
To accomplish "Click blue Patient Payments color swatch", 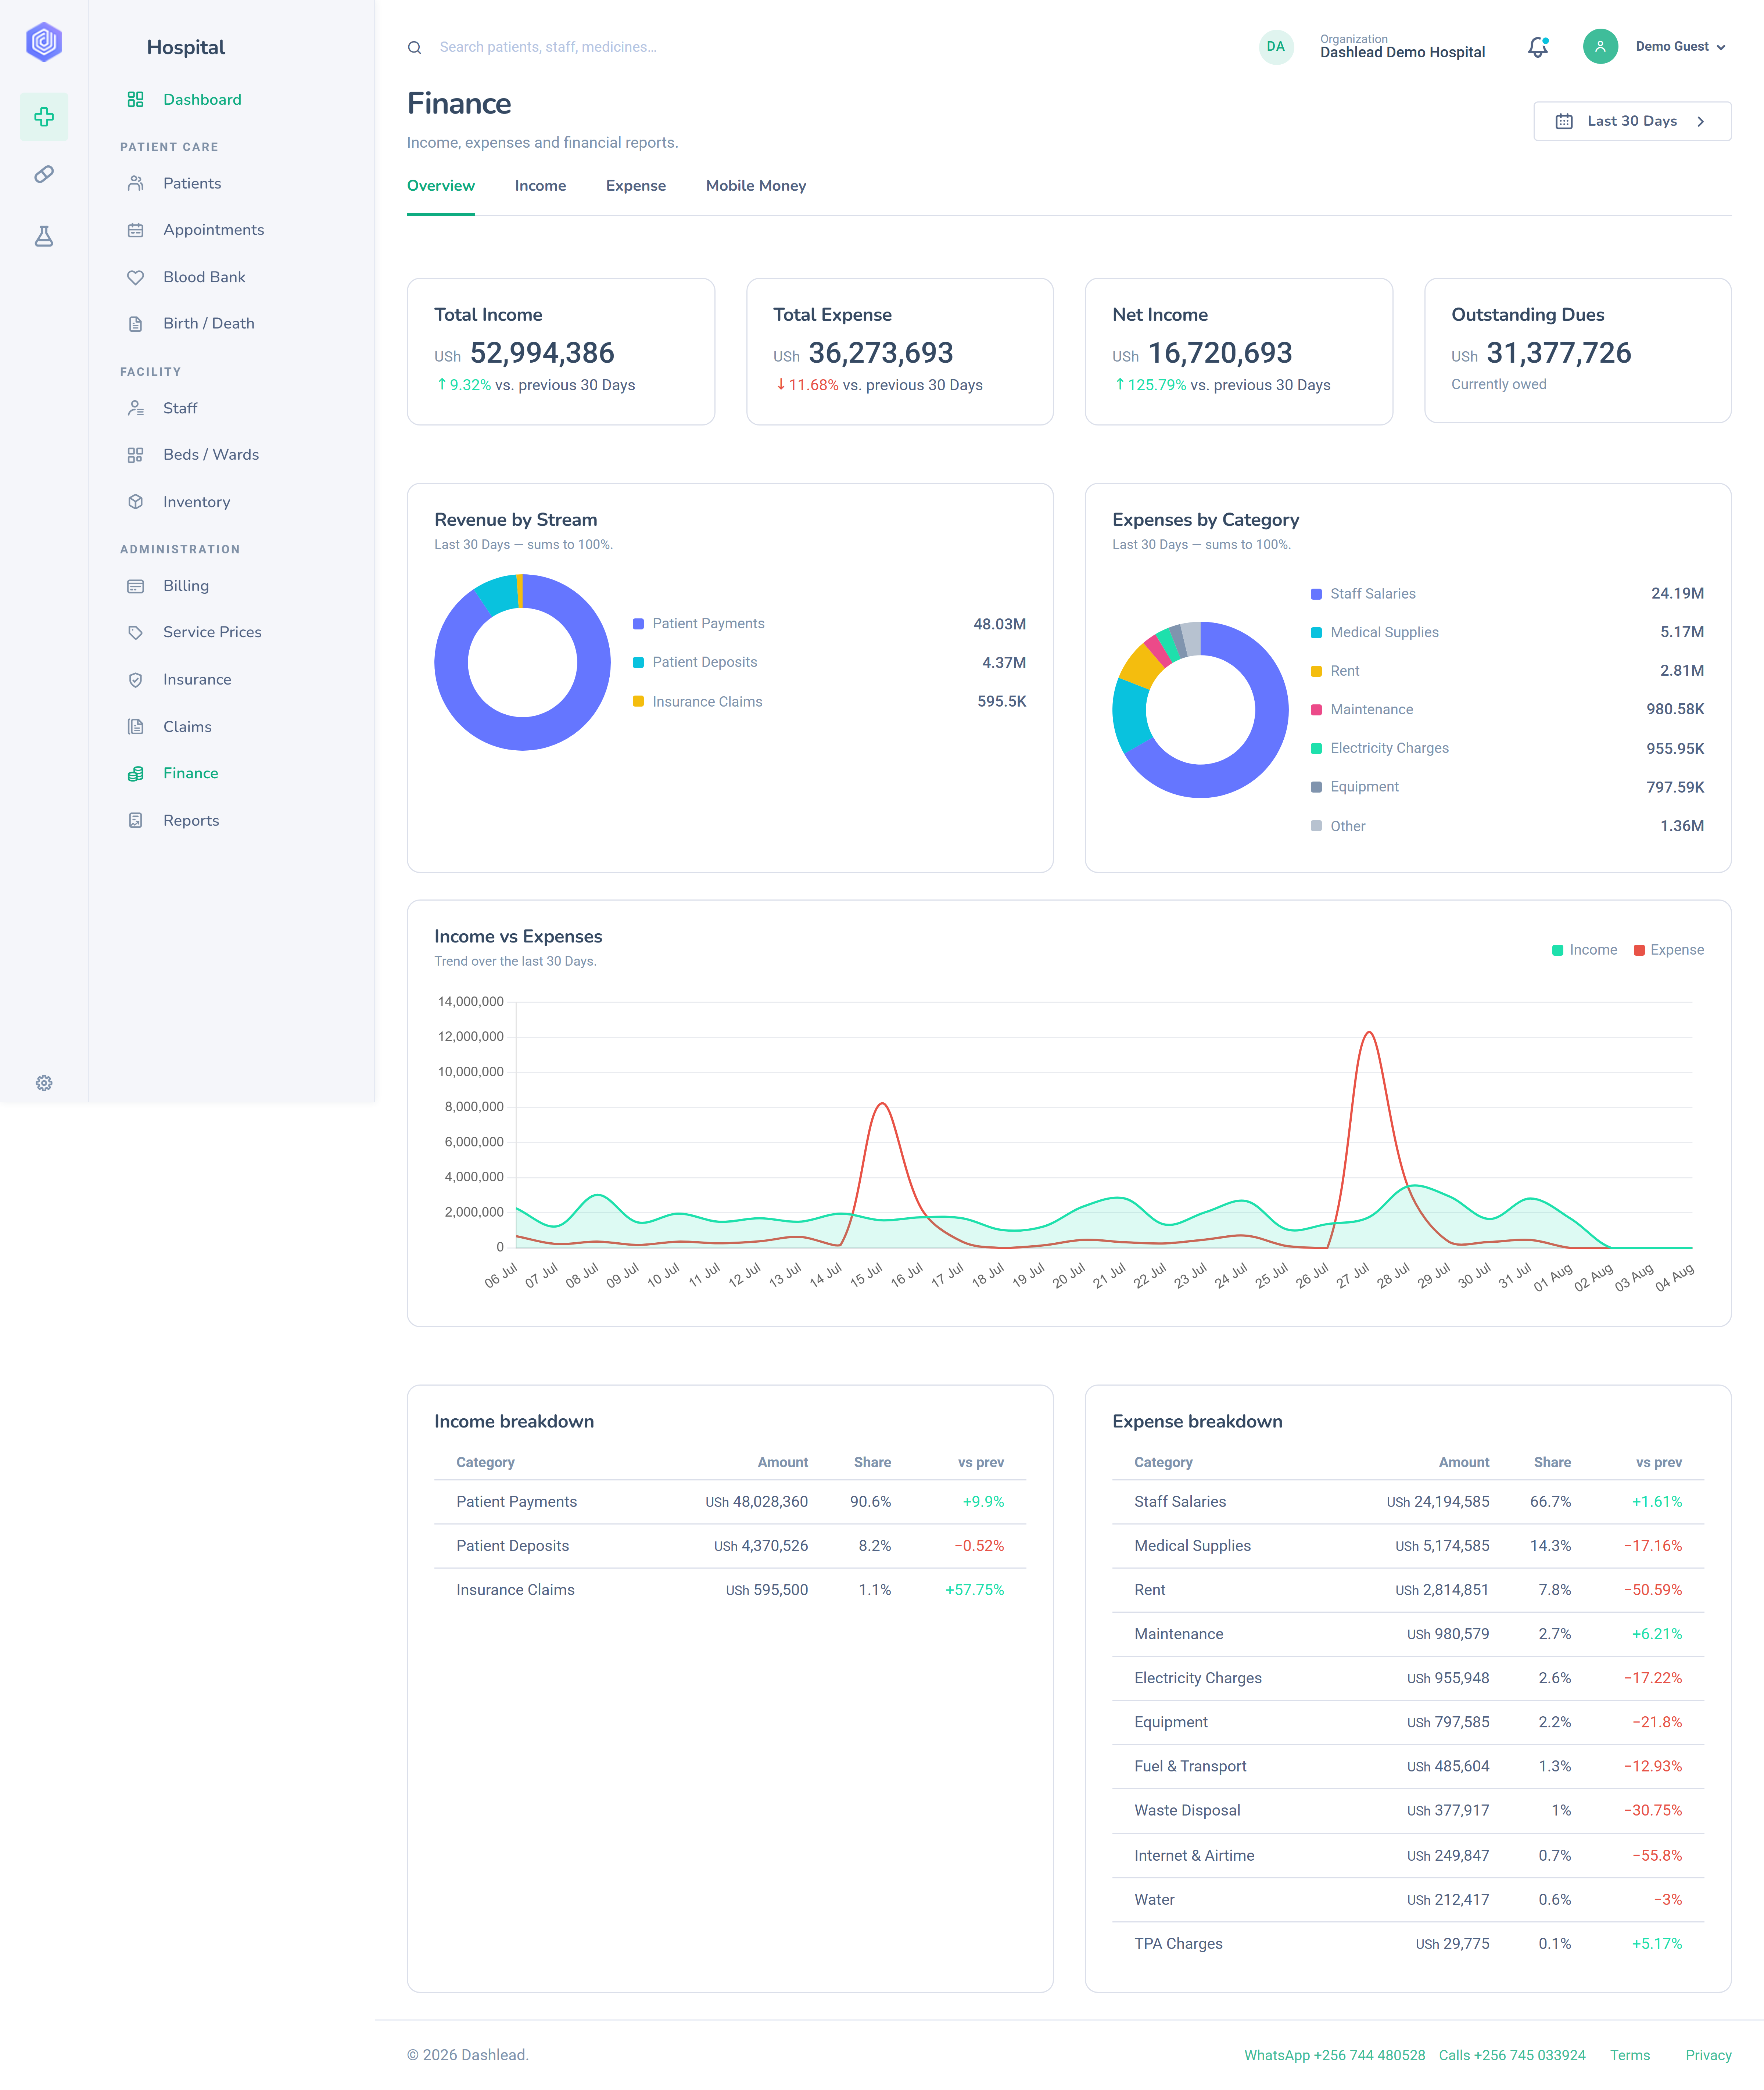I will point(638,624).
